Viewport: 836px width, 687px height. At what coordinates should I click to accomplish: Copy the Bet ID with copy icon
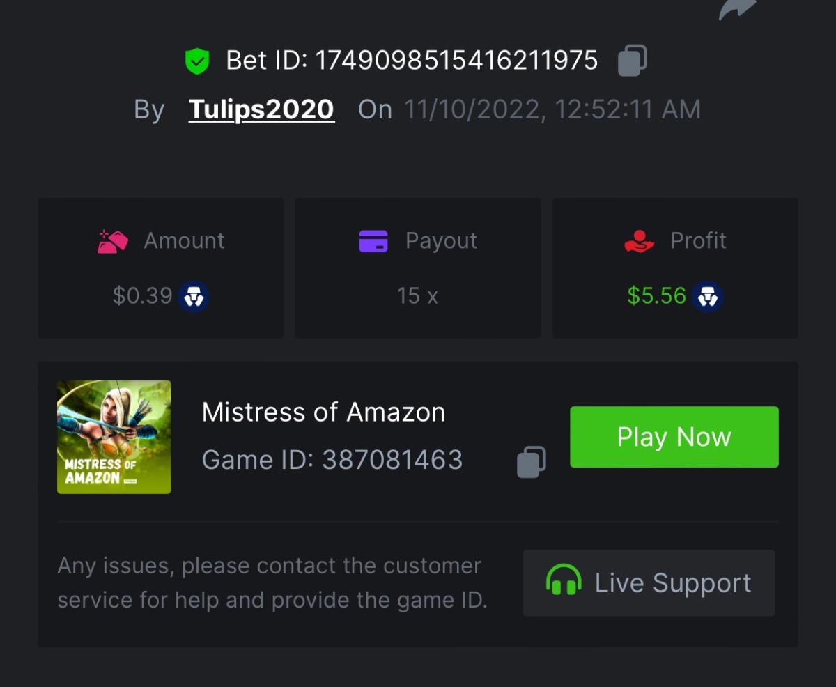click(x=632, y=60)
